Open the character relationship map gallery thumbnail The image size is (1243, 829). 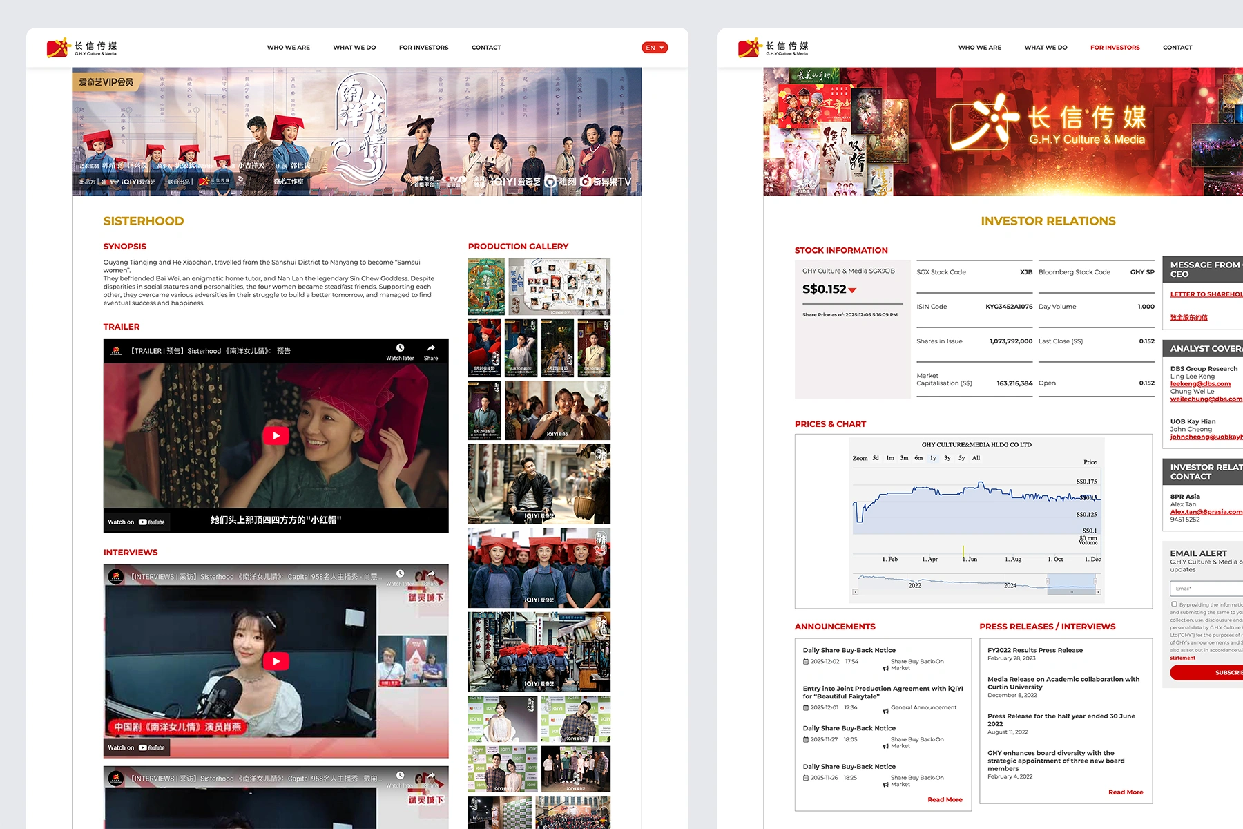(x=559, y=287)
